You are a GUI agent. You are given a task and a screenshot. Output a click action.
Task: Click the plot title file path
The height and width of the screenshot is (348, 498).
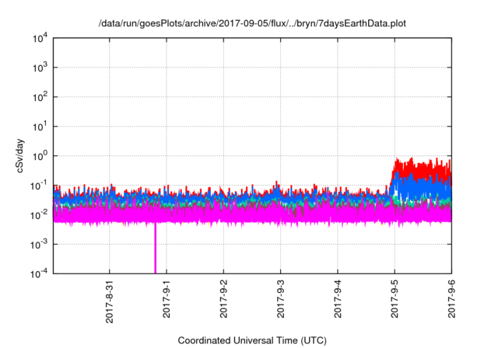[x=252, y=23]
